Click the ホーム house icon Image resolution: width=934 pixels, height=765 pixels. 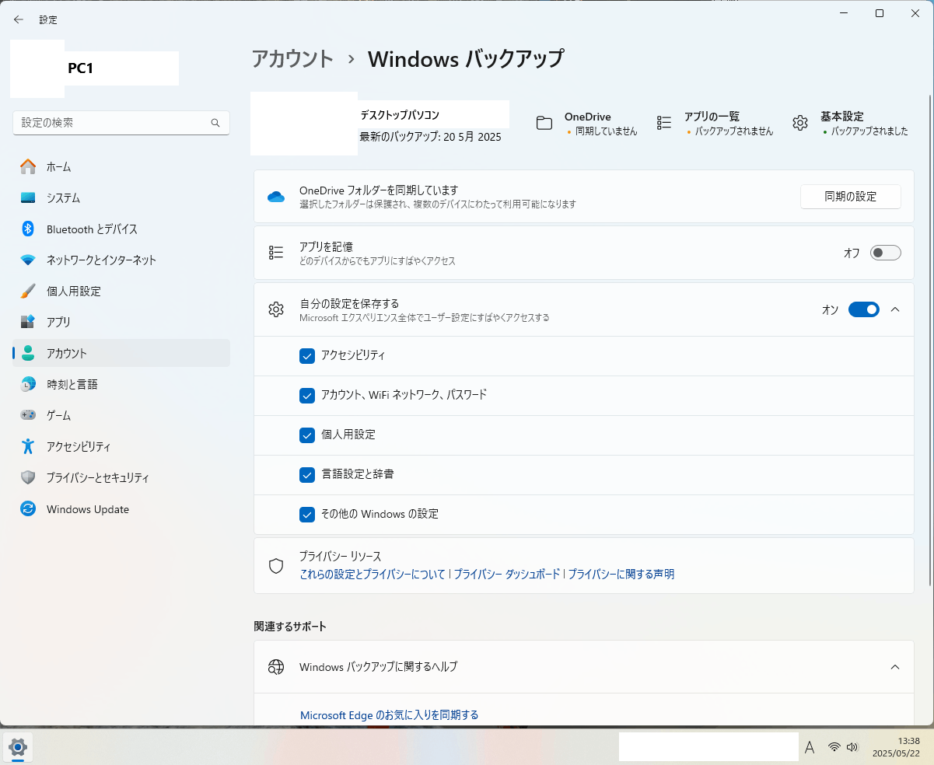point(28,166)
